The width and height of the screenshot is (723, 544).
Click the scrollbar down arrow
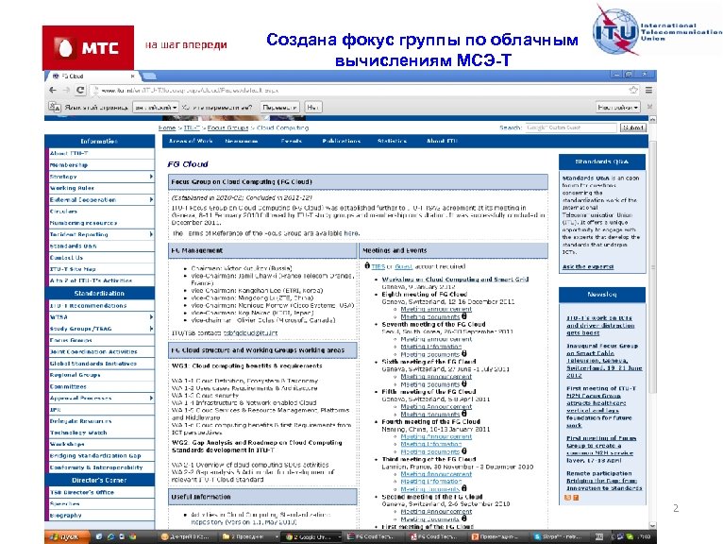(x=652, y=525)
